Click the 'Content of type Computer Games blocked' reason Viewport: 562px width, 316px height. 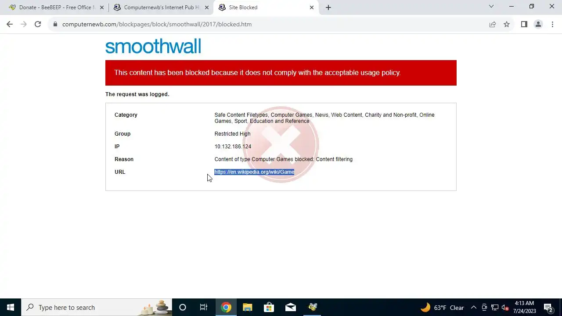click(283, 159)
